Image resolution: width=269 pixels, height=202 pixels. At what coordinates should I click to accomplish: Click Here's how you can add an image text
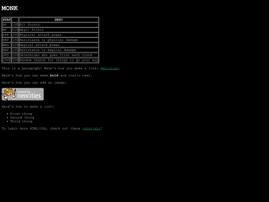click(x=34, y=83)
